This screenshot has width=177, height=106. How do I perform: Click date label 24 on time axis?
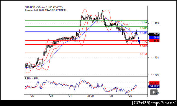(70, 96)
